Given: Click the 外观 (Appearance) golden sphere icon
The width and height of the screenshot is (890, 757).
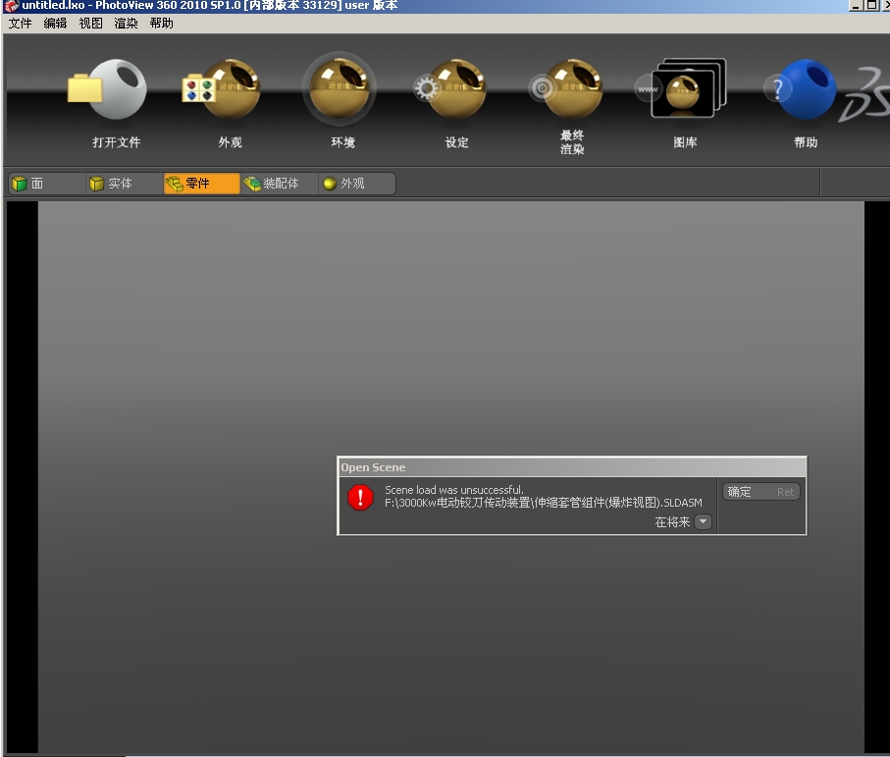Looking at the screenshot, I should (223, 89).
